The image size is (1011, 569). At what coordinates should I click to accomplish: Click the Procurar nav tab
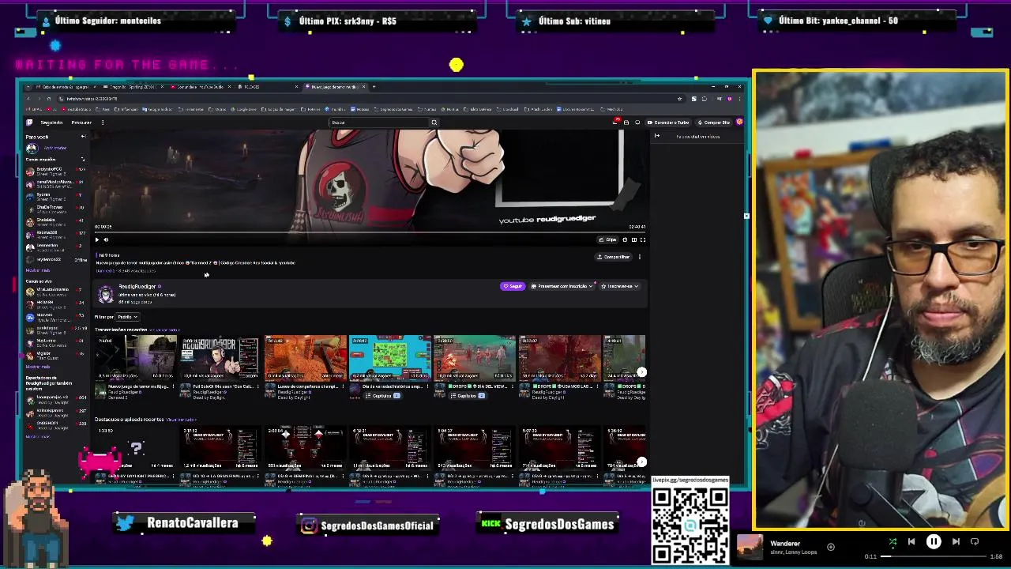(81, 122)
